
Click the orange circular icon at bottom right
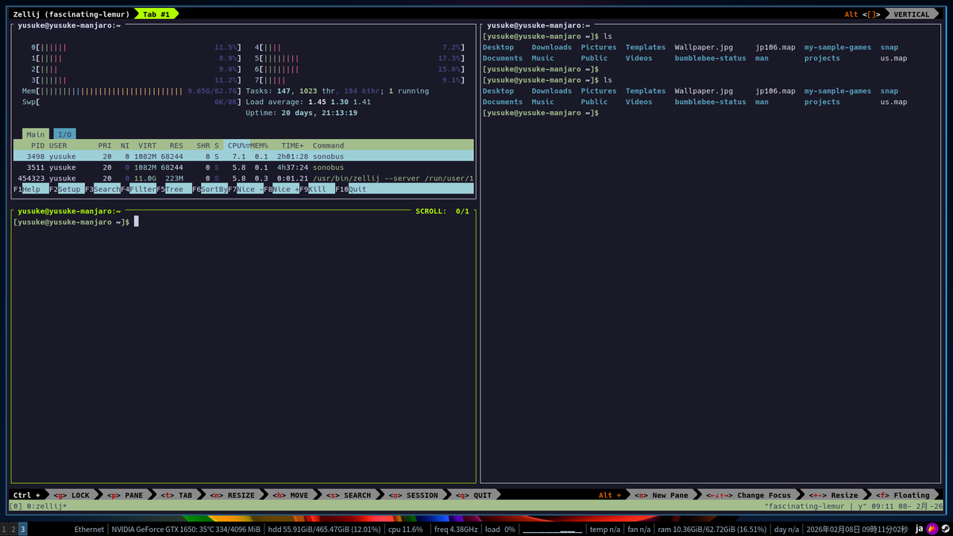[x=931, y=527]
